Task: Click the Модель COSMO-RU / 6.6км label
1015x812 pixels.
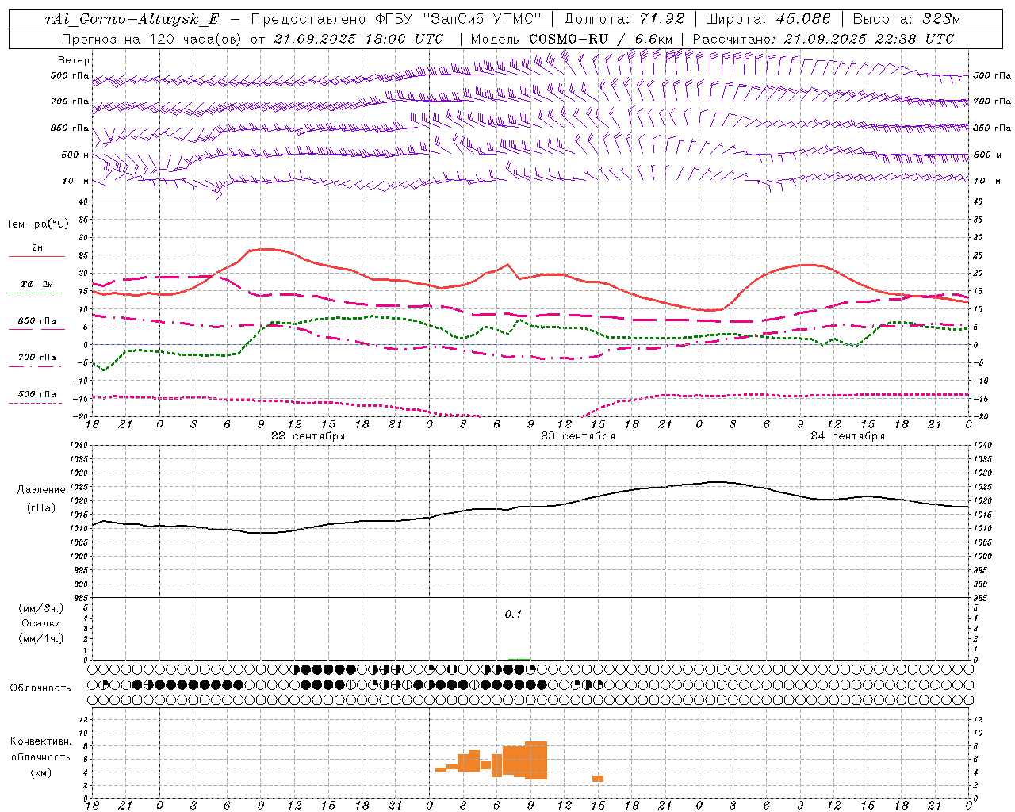Action: coord(572,39)
